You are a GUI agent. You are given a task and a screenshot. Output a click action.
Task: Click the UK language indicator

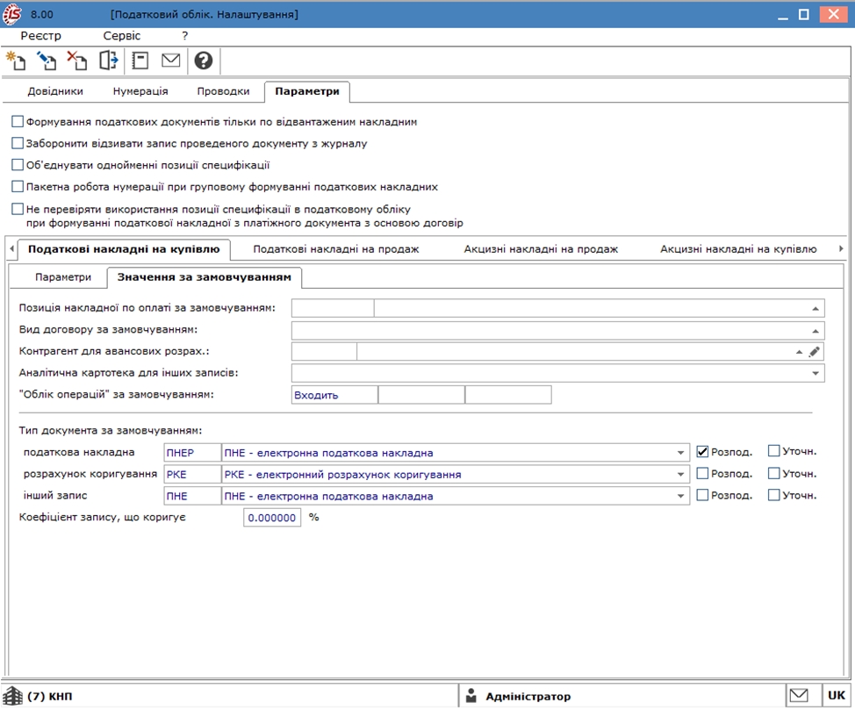(837, 695)
